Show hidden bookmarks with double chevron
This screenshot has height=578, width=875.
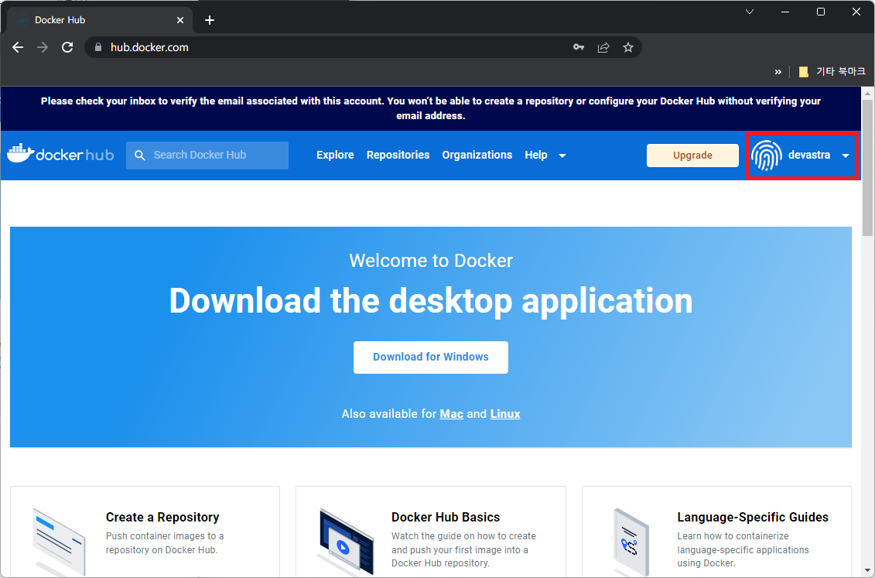pos(778,71)
